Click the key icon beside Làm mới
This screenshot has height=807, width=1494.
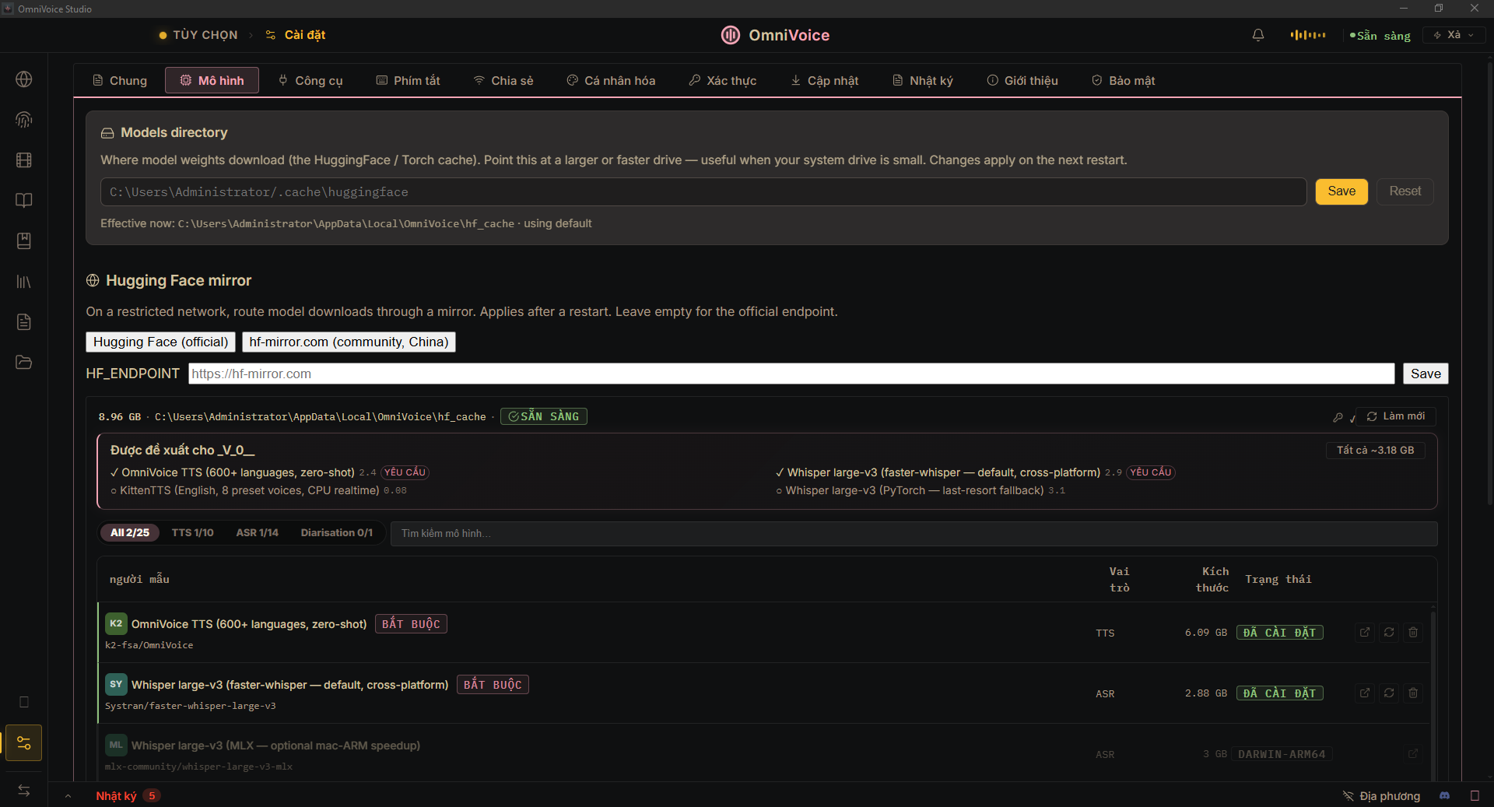point(1338,417)
